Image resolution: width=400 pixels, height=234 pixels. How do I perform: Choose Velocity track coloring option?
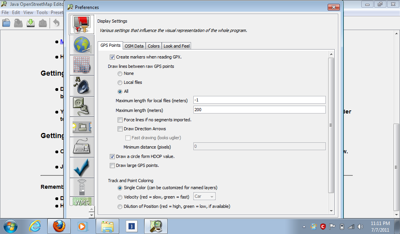(x=120, y=197)
